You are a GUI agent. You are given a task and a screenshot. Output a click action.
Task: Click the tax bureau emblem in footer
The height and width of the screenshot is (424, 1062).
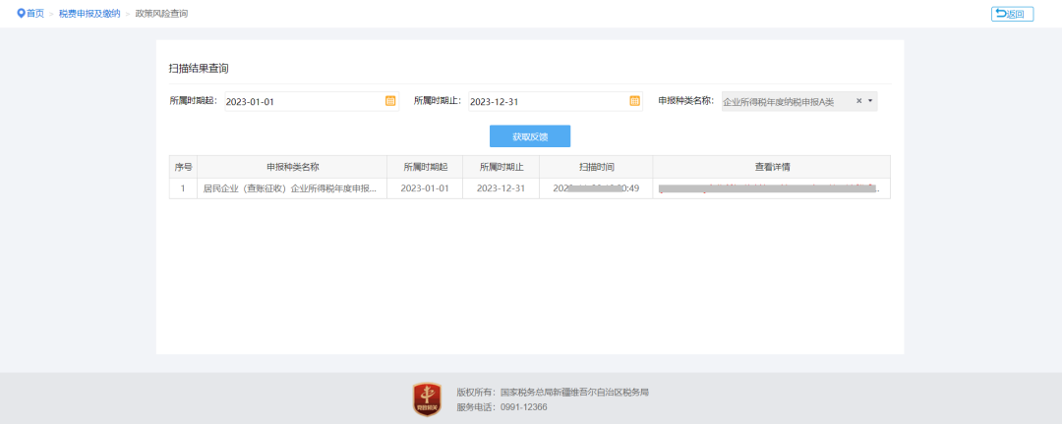coord(427,399)
